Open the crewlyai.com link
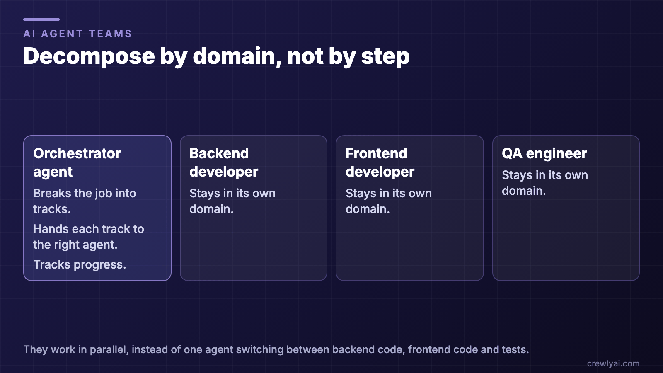Viewport: 663px width, 373px height. click(613, 363)
